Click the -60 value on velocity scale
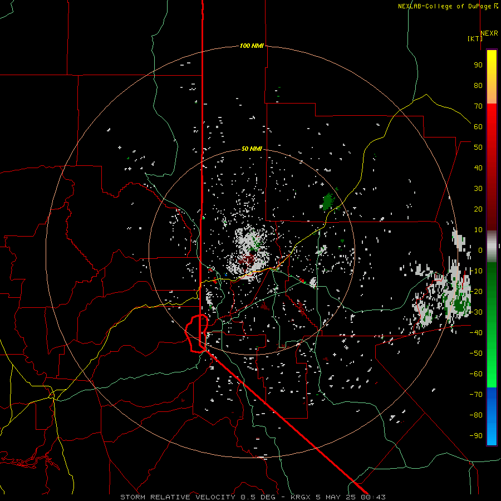 (x=476, y=374)
